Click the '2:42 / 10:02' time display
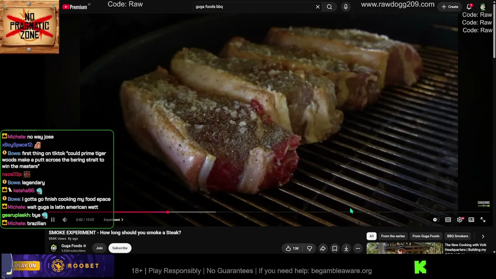 coord(85,220)
